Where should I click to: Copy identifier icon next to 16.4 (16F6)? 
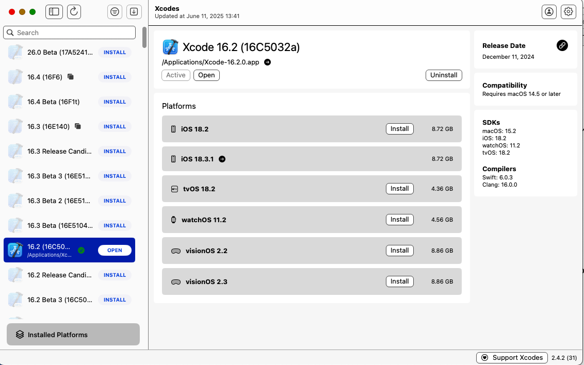coord(70,77)
